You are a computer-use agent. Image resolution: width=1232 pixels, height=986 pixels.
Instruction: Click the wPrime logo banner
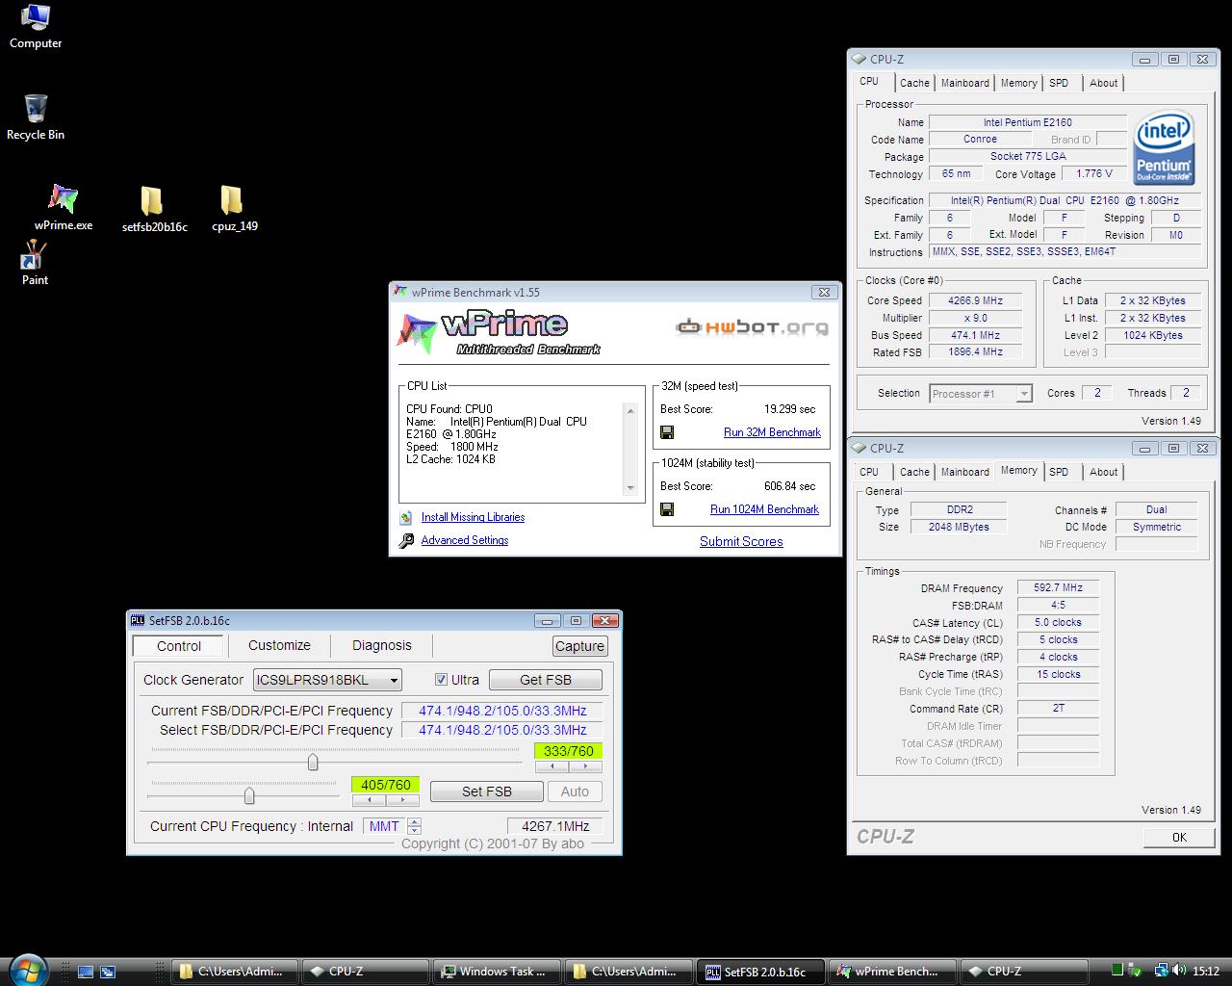(499, 332)
